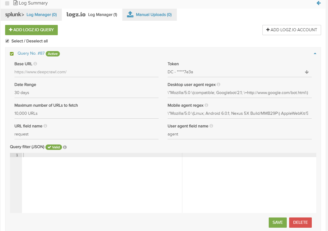Click the User agent field name info icon
The width and height of the screenshot is (328, 231).
(x=211, y=126)
